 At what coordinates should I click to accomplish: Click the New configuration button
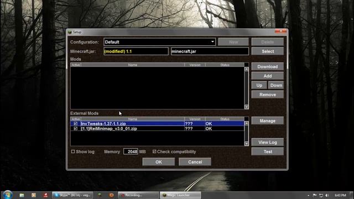(233, 42)
